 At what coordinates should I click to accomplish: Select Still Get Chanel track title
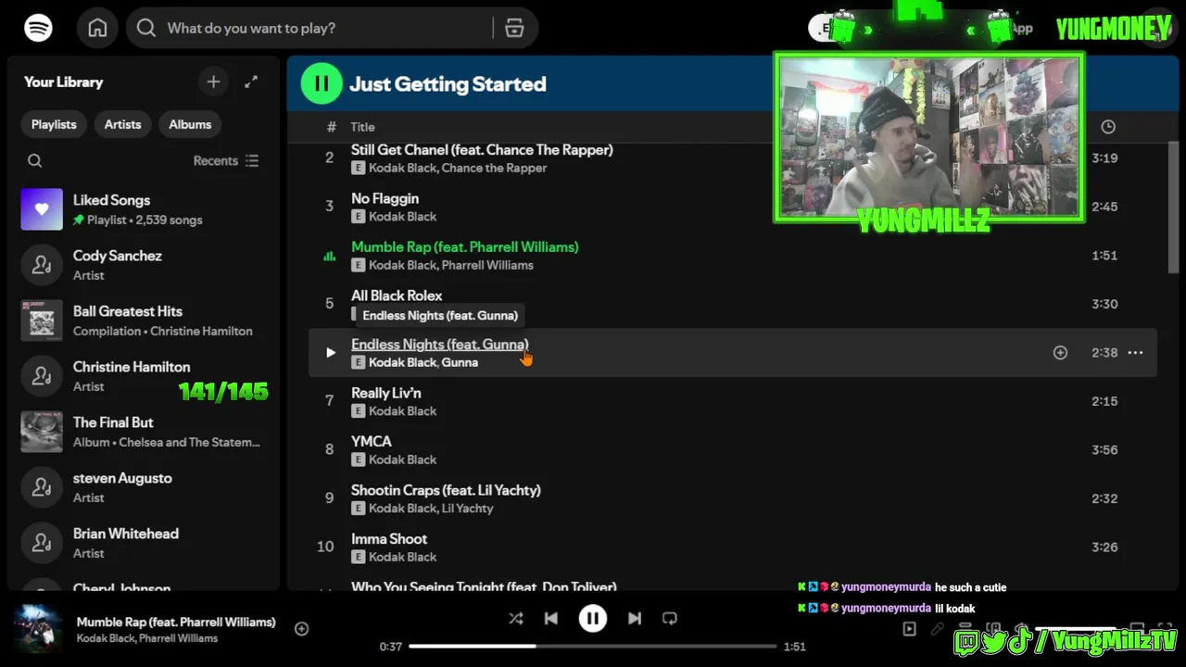[x=482, y=150]
